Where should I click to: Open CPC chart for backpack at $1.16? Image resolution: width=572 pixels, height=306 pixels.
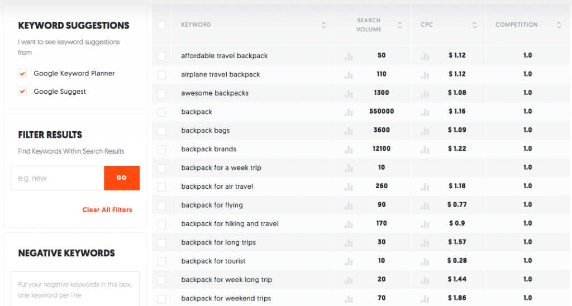(x=425, y=112)
